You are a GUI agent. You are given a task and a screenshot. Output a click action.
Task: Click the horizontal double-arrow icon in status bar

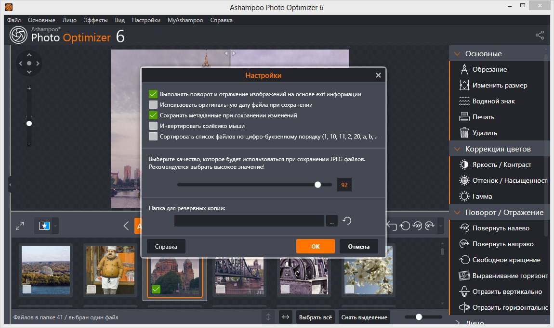tap(286, 317)
